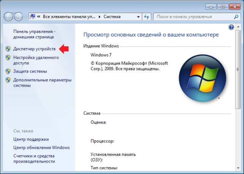Screen dimensions: 244x174
Task: Click the blue help question mark icon
Action: (x=231, y=27)
